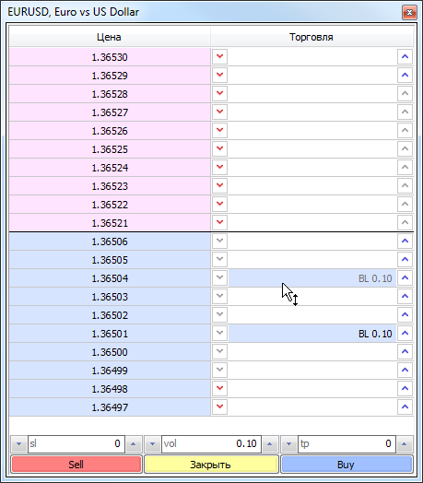The height and width of the screenshot is (483, 423).
Task: Click the blue Buy button
Action: coord(347,465)
